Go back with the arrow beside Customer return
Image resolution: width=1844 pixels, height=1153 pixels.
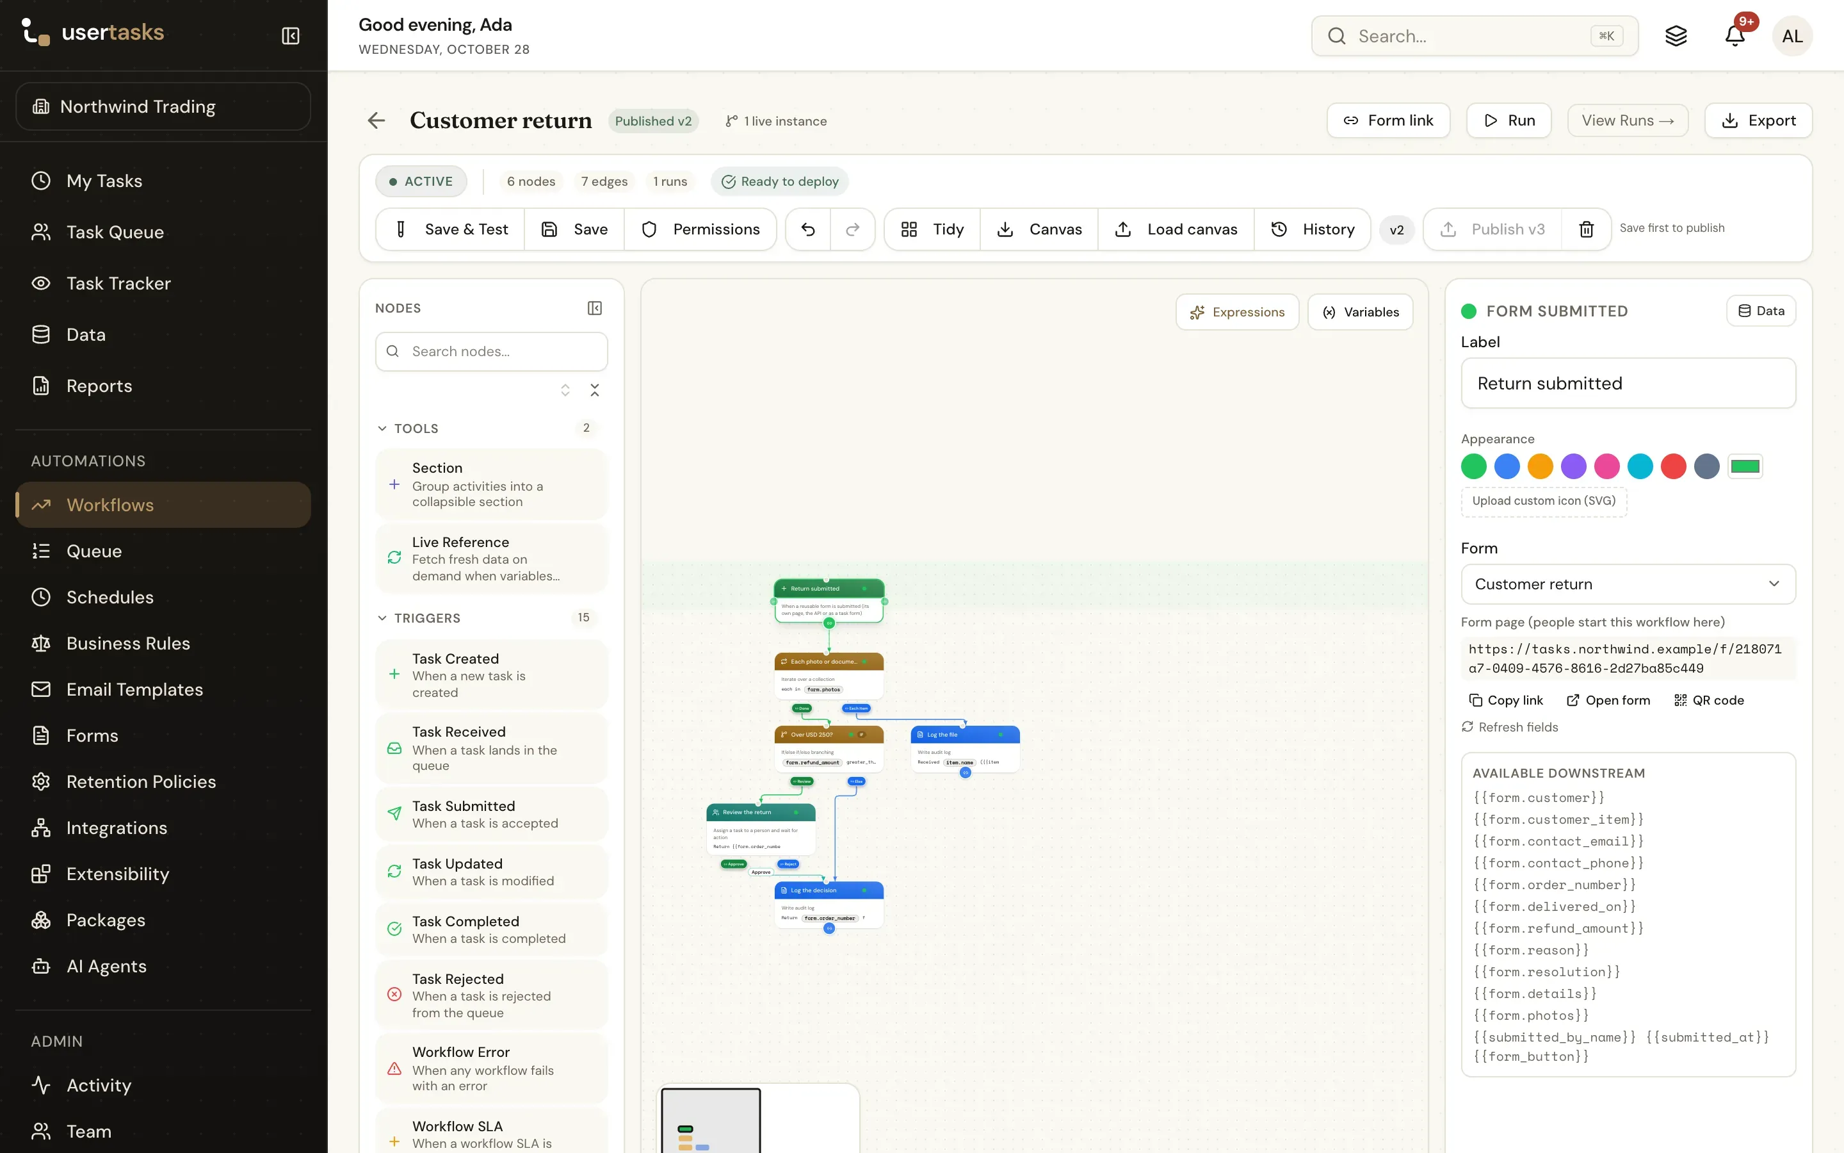376,120
